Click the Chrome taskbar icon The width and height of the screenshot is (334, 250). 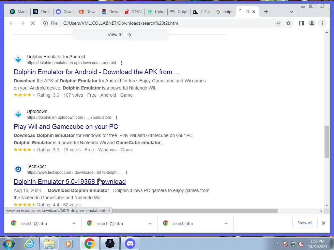[x=89, y=243]
